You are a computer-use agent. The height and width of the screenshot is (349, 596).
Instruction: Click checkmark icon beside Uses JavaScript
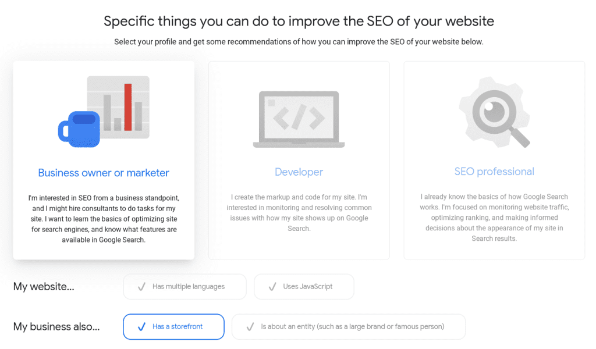[x=272, y=287]
